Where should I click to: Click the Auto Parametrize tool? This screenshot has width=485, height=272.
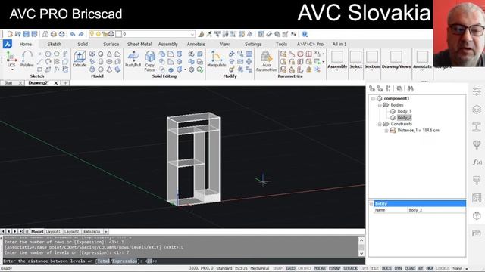266,61
